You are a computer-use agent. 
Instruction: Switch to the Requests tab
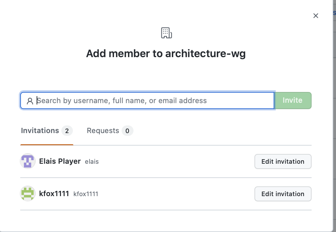click(103, 130)
